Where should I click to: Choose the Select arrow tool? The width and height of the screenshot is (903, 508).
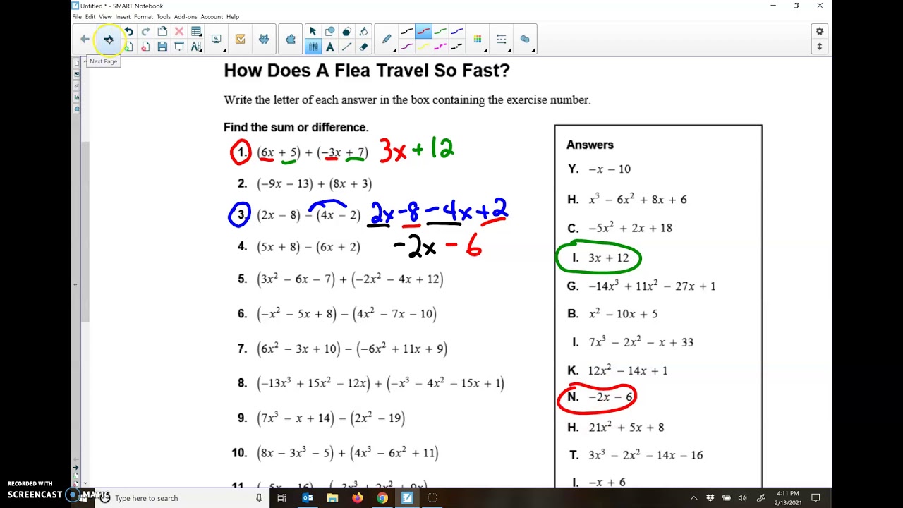coord(313,32)
